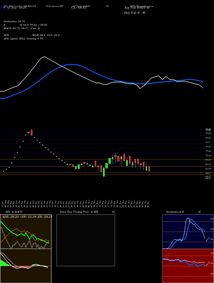The height and width of the screenshot is (283, 214).
Task: Click the 'Stochastics & R' panel title
Action: pyautogui.click(x=175, y=212)
